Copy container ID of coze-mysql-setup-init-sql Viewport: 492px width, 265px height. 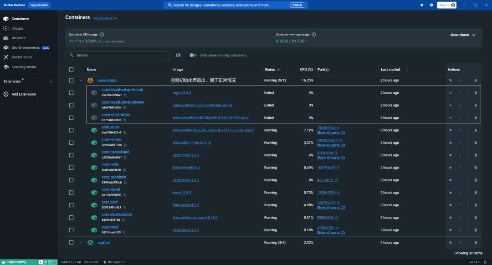coord(125,95)
